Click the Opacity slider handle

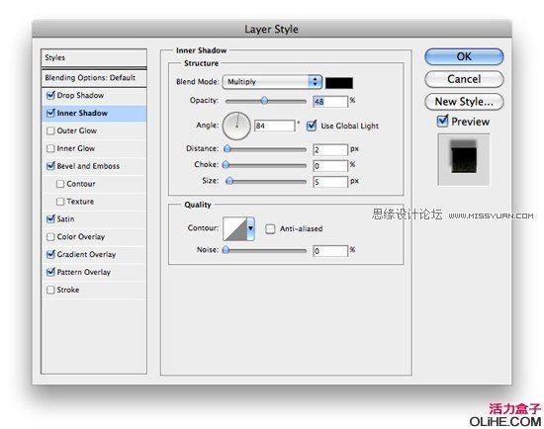pyautogui.click(x=264, y=101)
